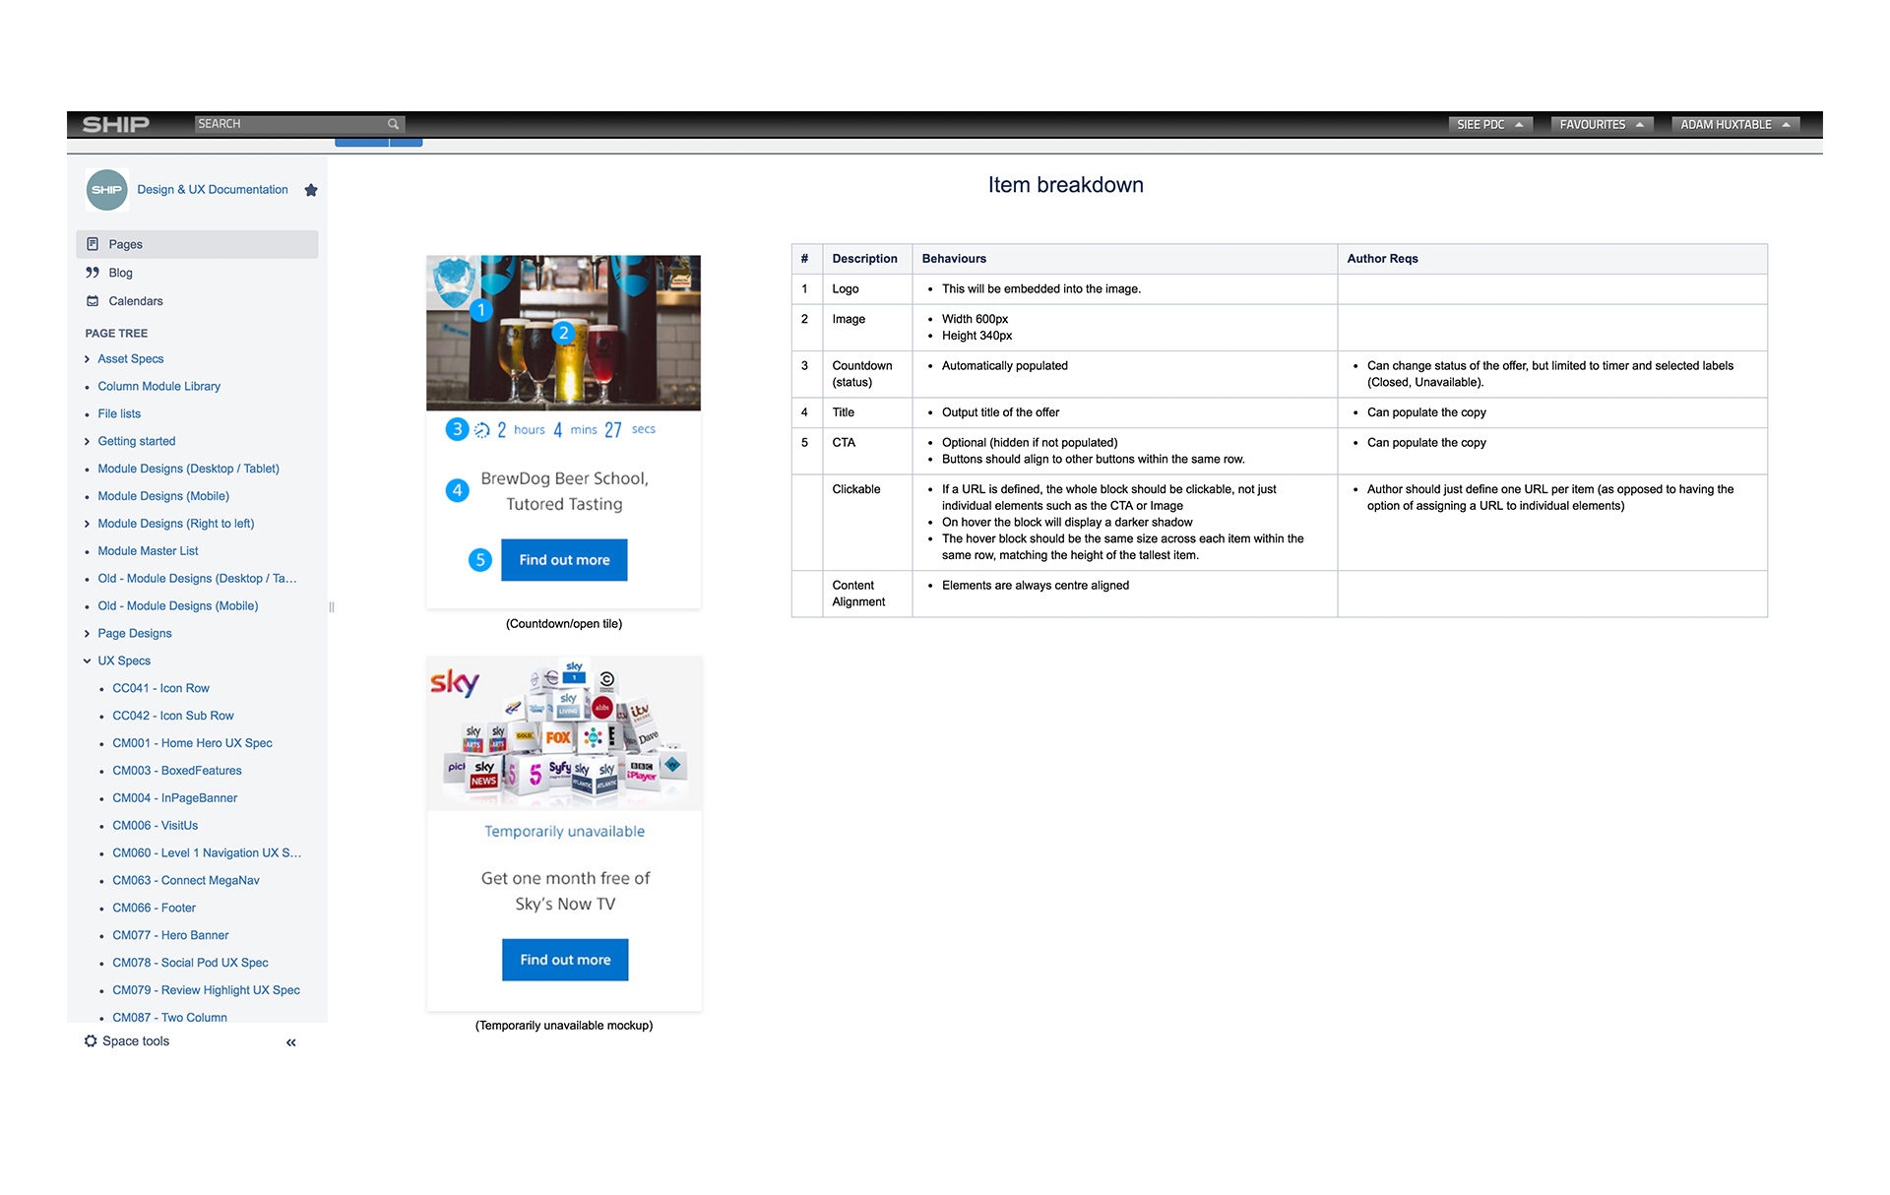This screenshot has height=1195, width=1890.
Task: Expand the Asset Specs tree node
Action: pyautogui.click(x=87, y=359)
